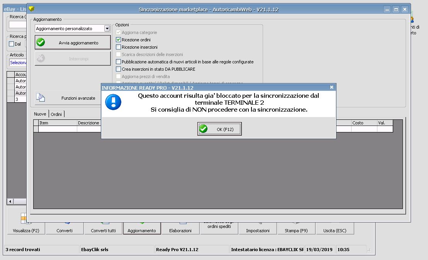Switch to the Nuove tab

pos(40,114)
